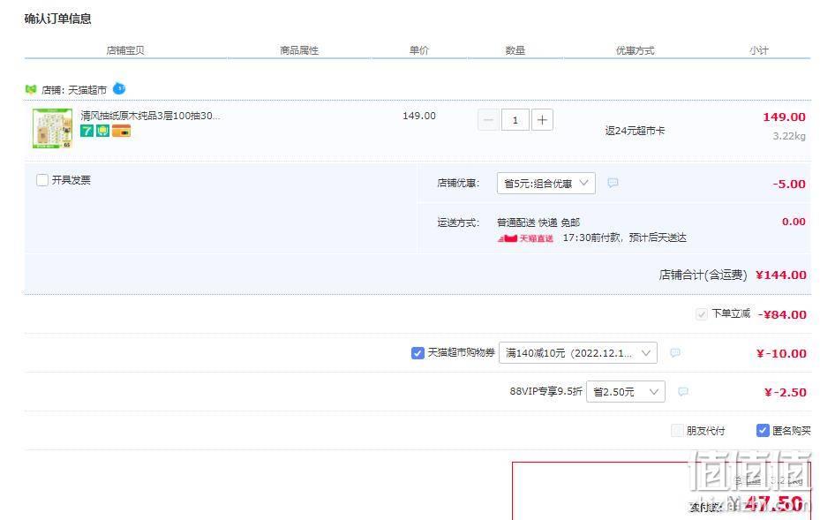Click the 返24元超市卡 promotion text
The height and width of the screenshot is (520, 820).
[x=635, y=131]
